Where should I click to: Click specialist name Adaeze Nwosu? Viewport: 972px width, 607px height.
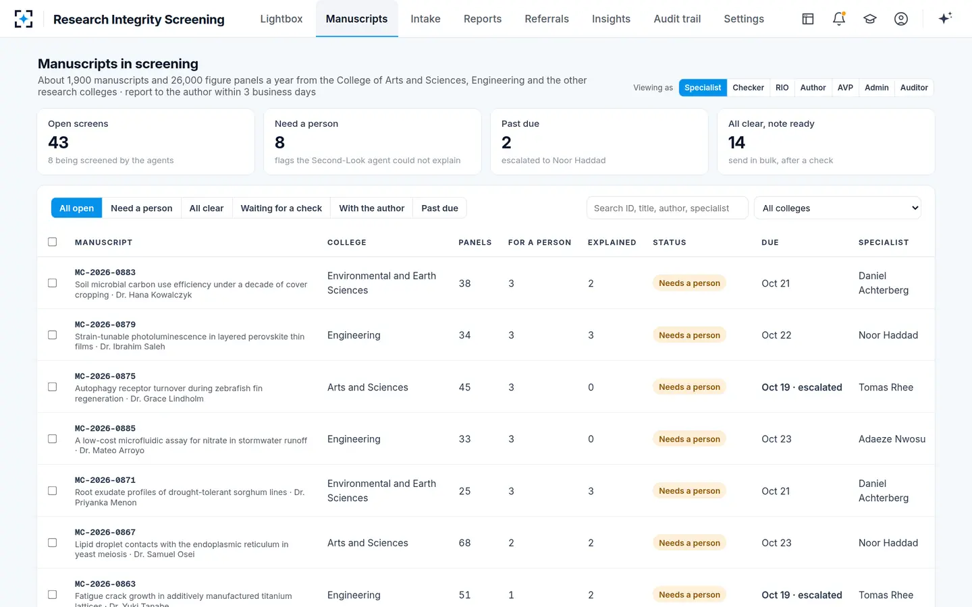pos(892,439)
